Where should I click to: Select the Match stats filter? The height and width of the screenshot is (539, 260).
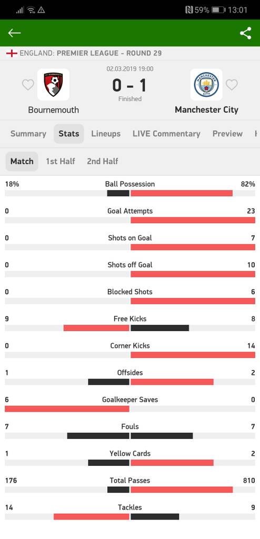[x=22, y=161]
